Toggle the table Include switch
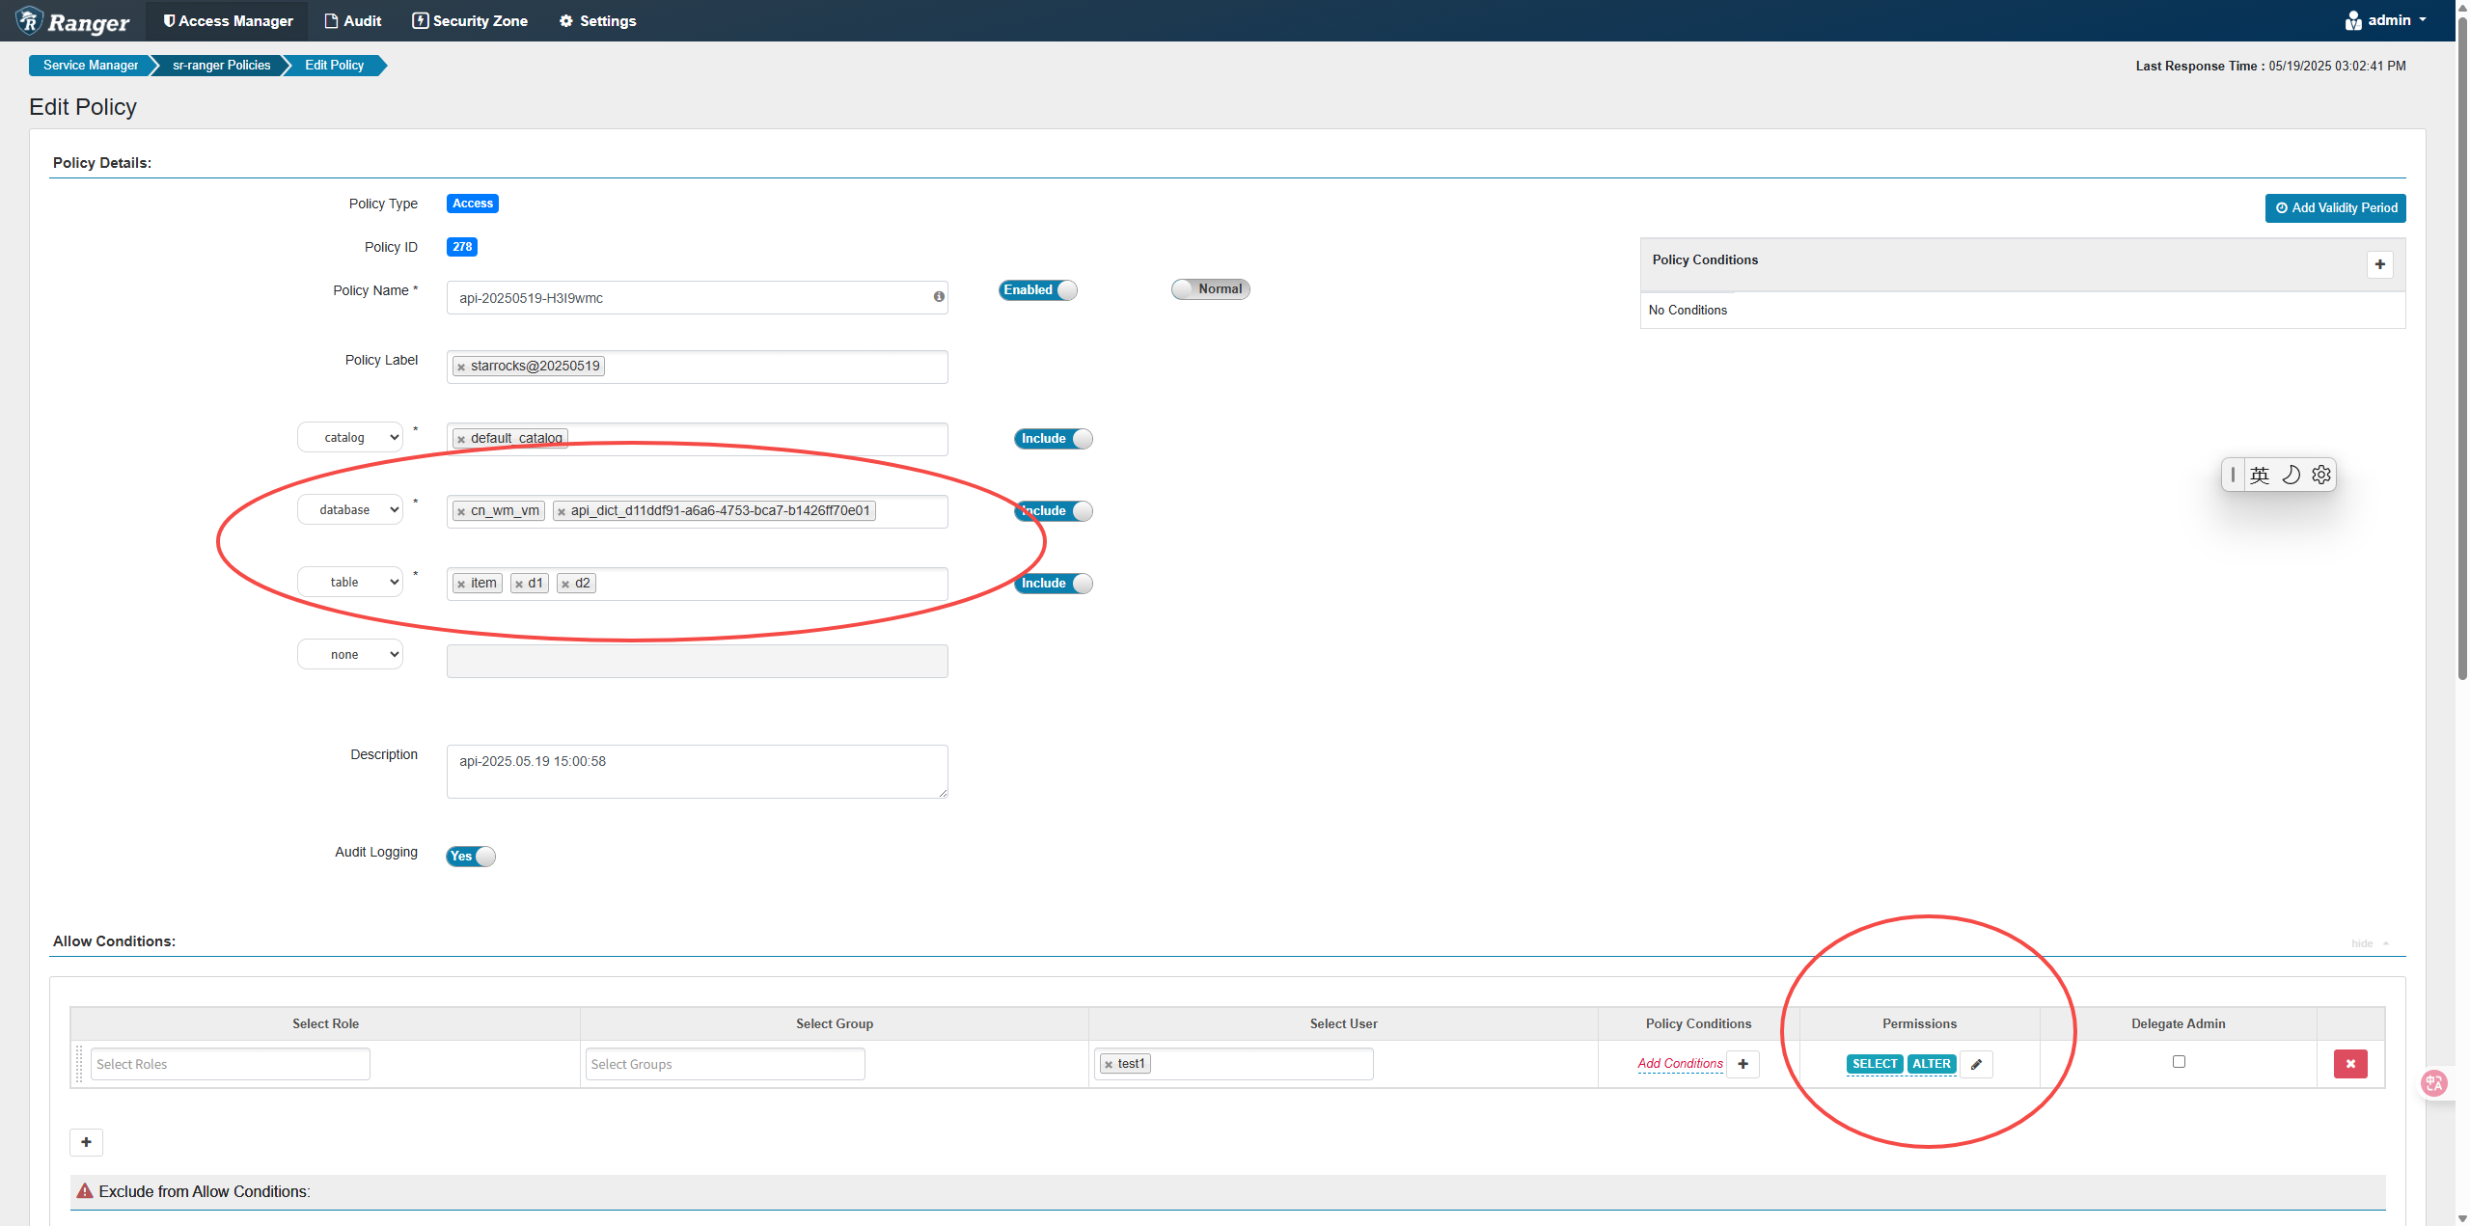This screenshot has height=1226, width=2470. pos(1053,584)
